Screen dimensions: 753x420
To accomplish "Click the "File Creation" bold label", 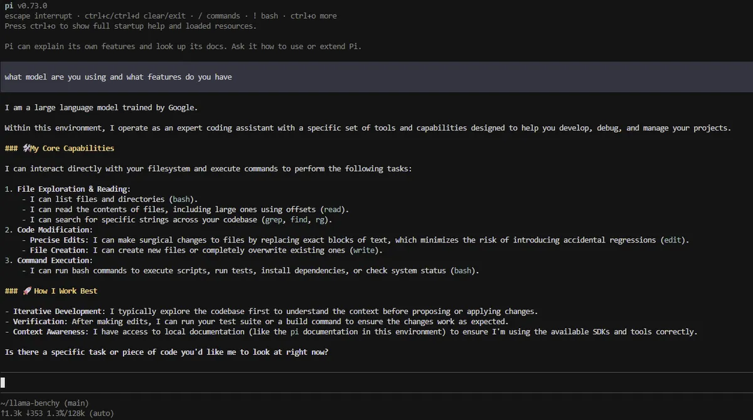I will point(57,250).
